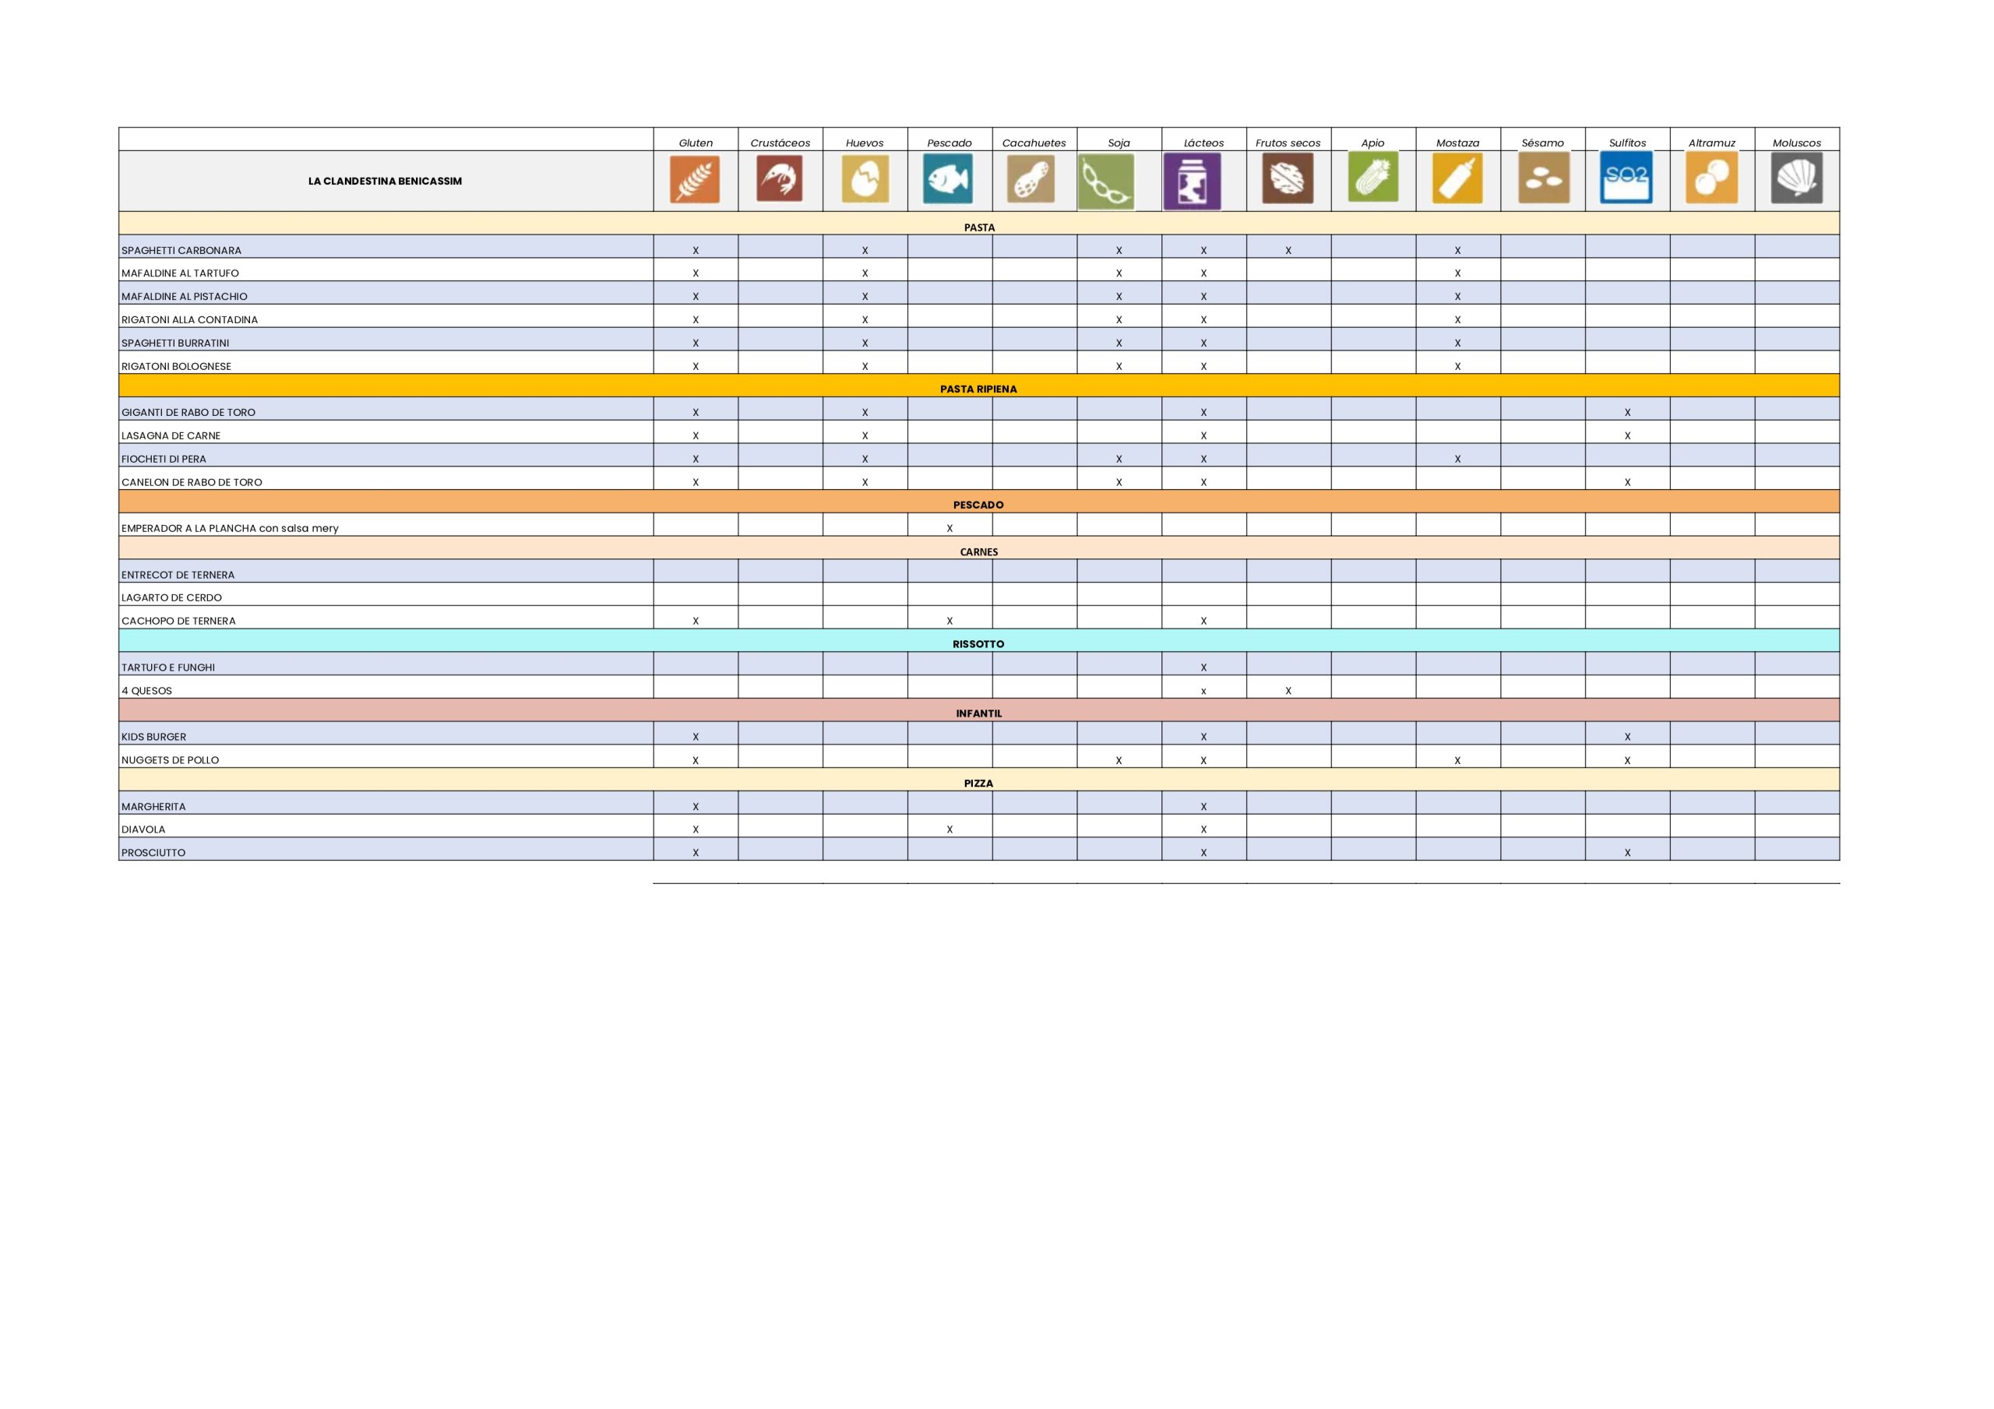Click the green Apio celery icon
The height and width of the screenshot is (1409, 1994).
coord(1373,178)
